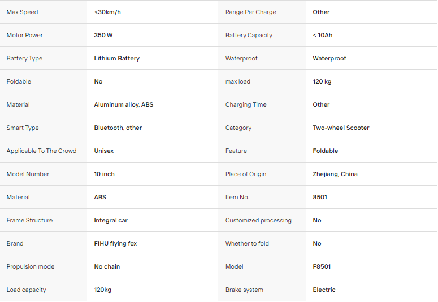Image resolution: width=438 pixels, height=302 pixels.
Task: Click the FIHU flying fox brand
Action: tap(115, 244)
